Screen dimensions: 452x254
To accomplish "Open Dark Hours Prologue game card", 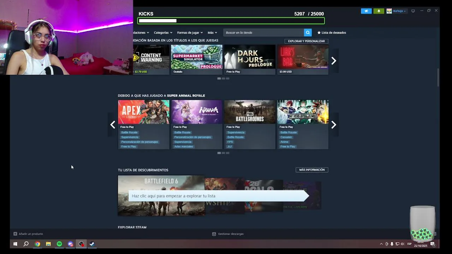I will [250, 60].
